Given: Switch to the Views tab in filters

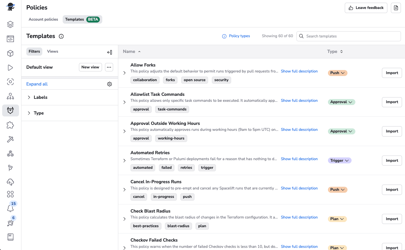Looking at the screenshot, I should point(52,51).
